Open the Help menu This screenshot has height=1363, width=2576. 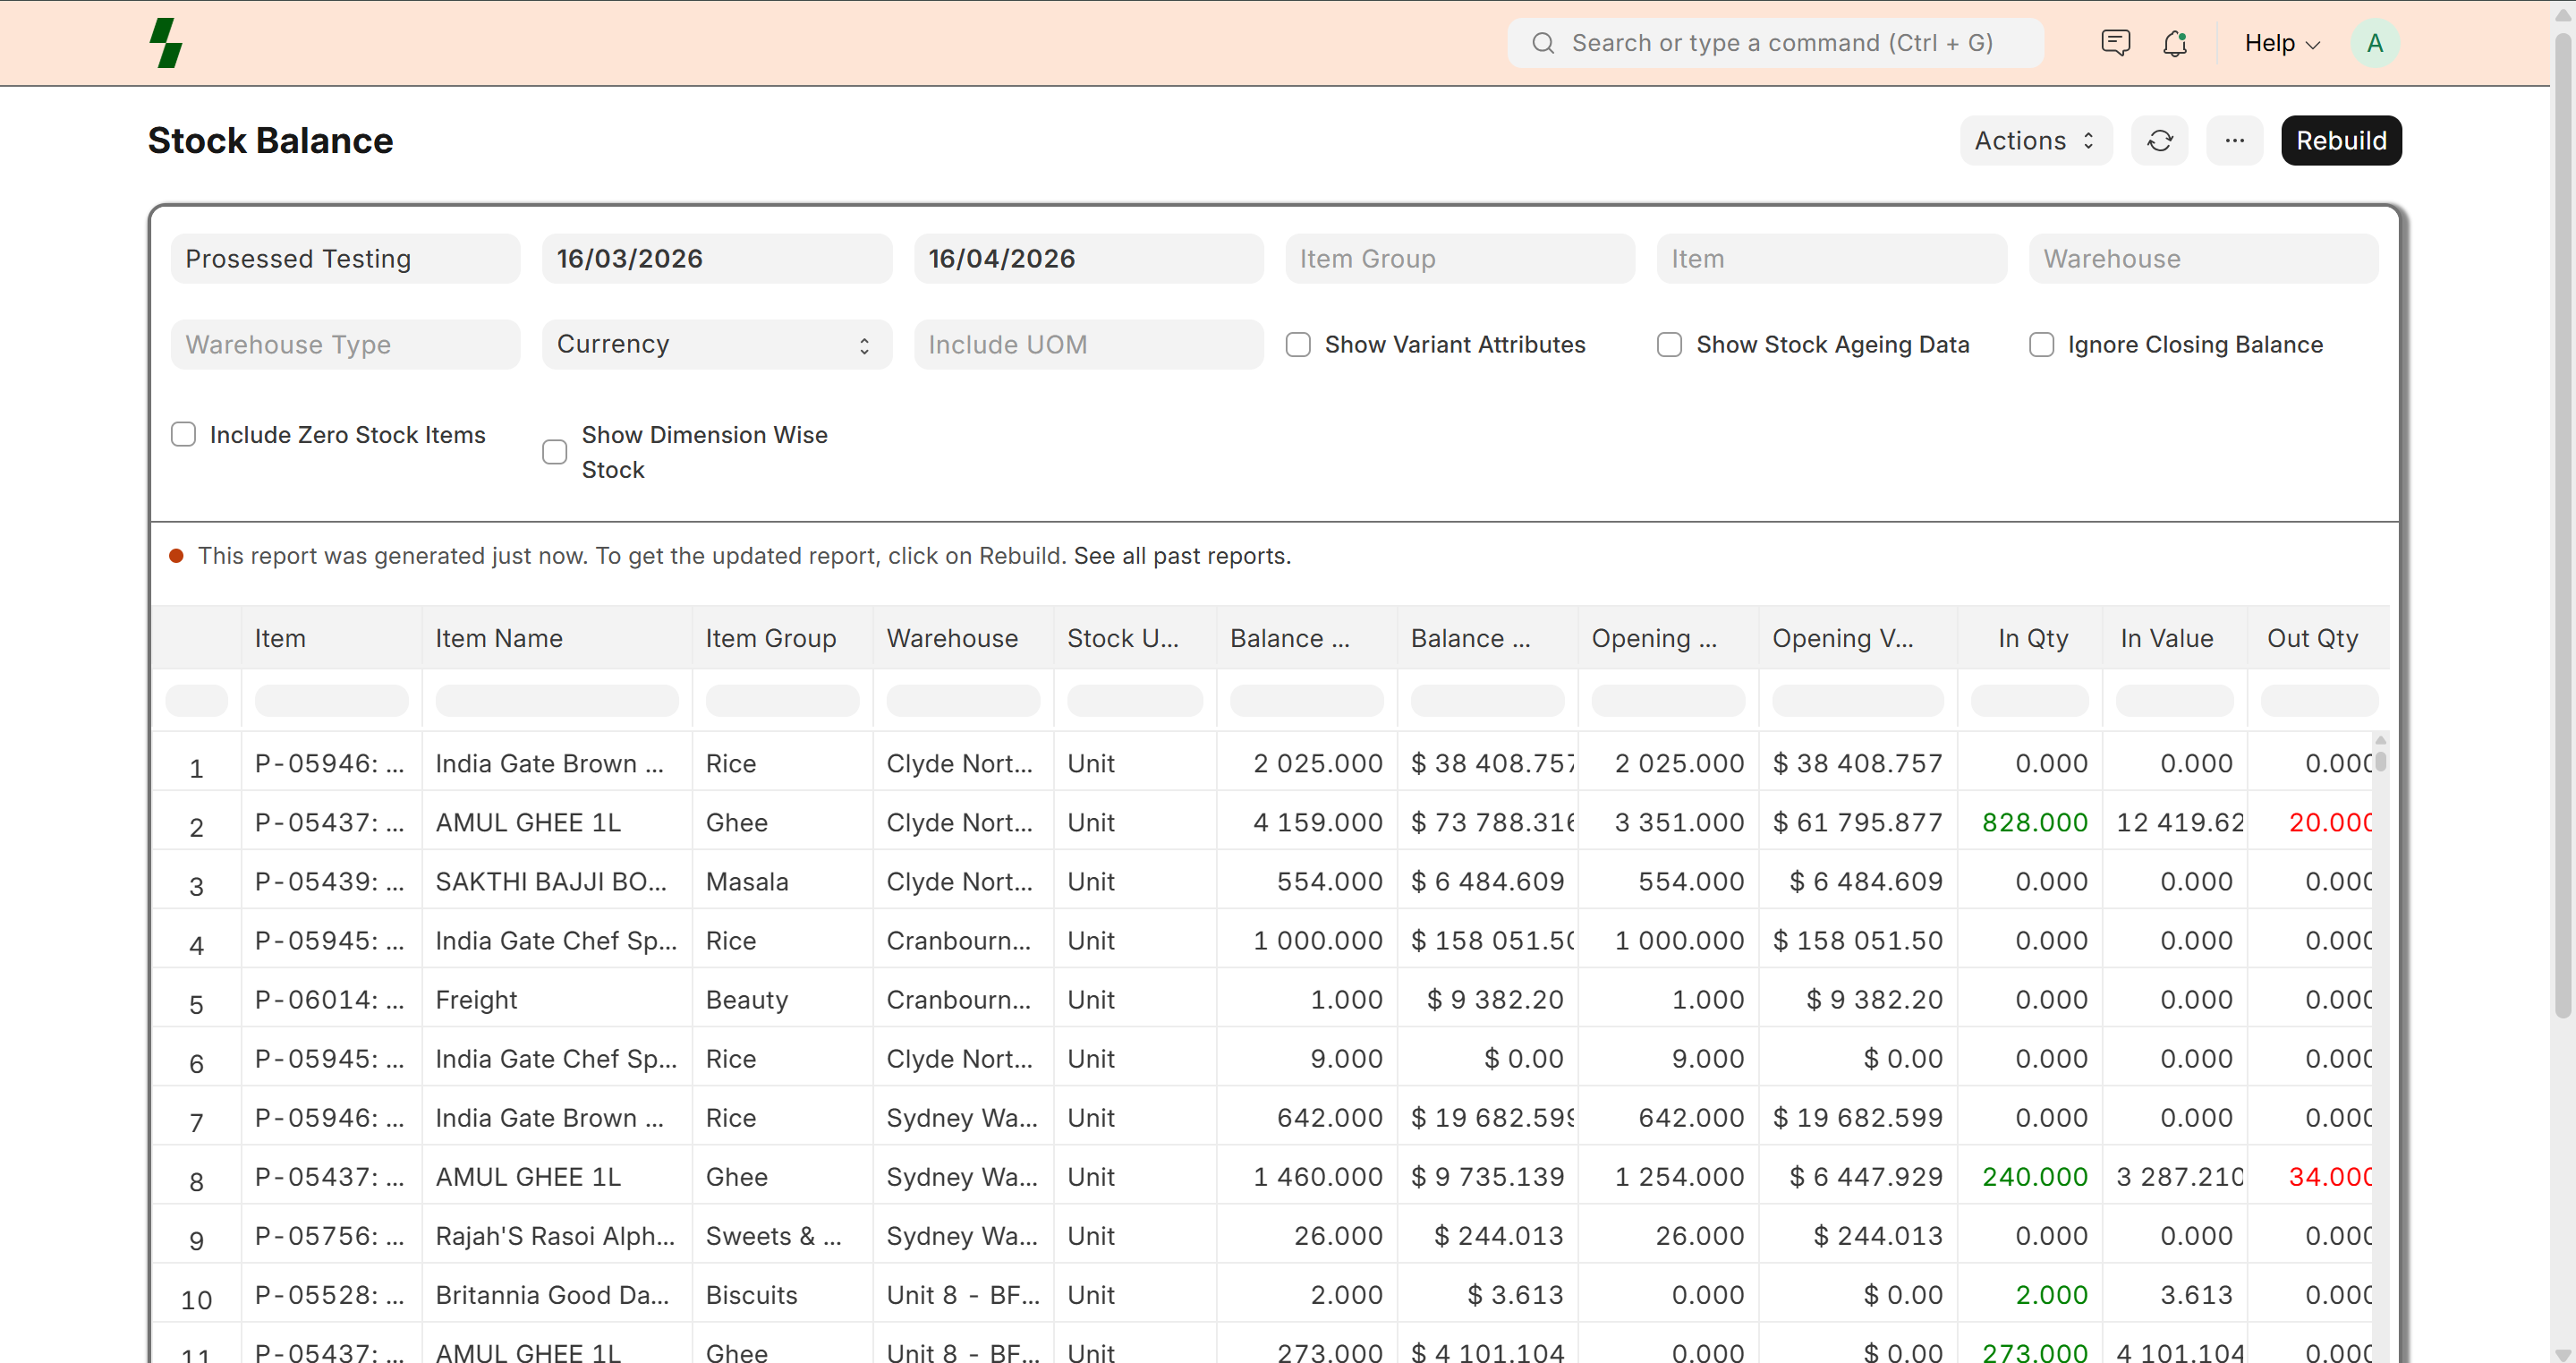click(2281, 43)
